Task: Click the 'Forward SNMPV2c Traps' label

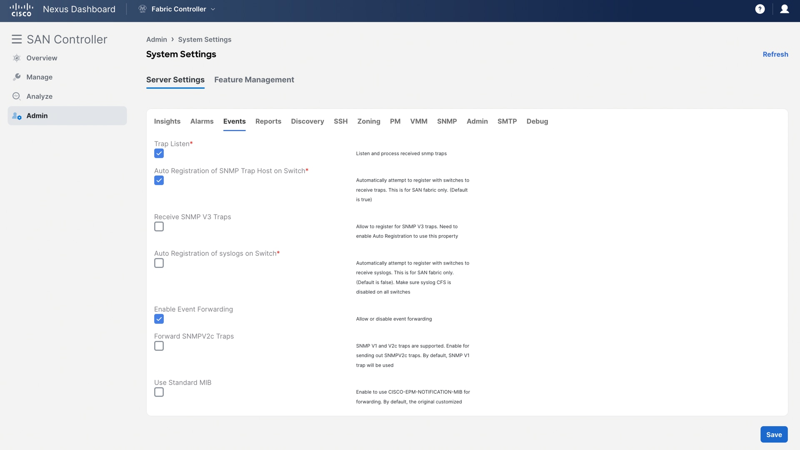Action: pos(194,336)
